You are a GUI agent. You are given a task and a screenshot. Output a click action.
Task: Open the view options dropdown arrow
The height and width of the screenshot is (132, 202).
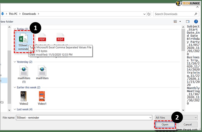pyautogui.click(x=180, y=22)
